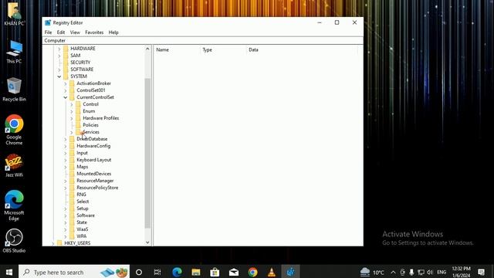Image resolution: width=494 pixels, height=278 pixels.
Task: Open the View menu
Action: coord(75,32)
